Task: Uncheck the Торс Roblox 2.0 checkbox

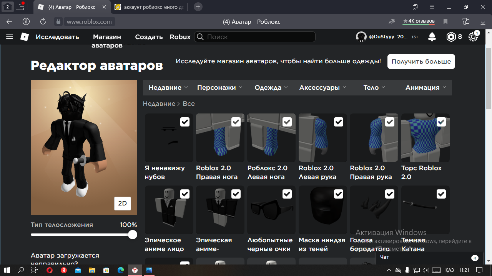Action: pos(441,122)
